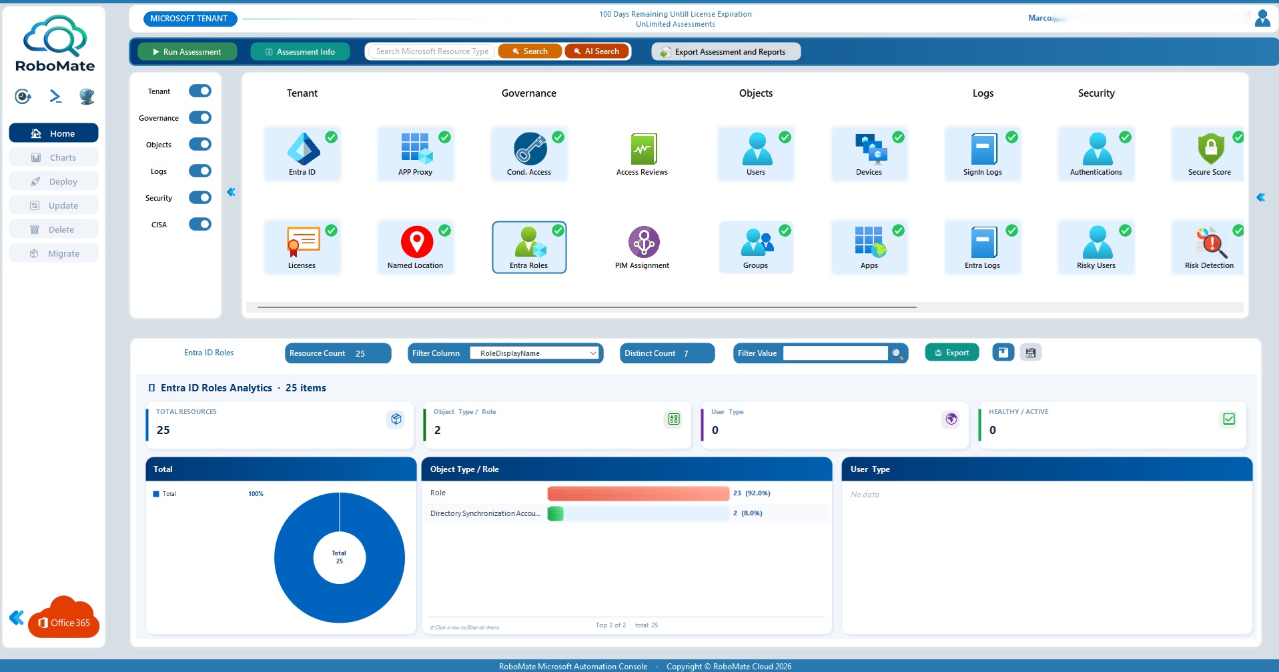This screenshot has height=672, width=1279.
Task: Select the Entra Roles tile
Action: tap(529, 247)
